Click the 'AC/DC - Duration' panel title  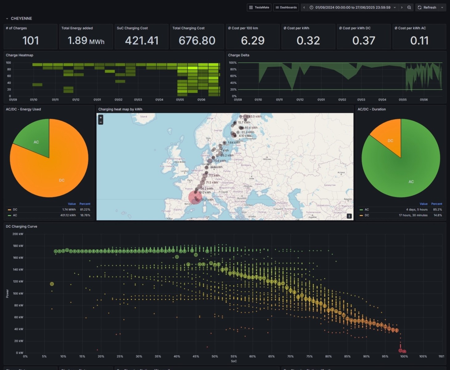coord(372,109)
